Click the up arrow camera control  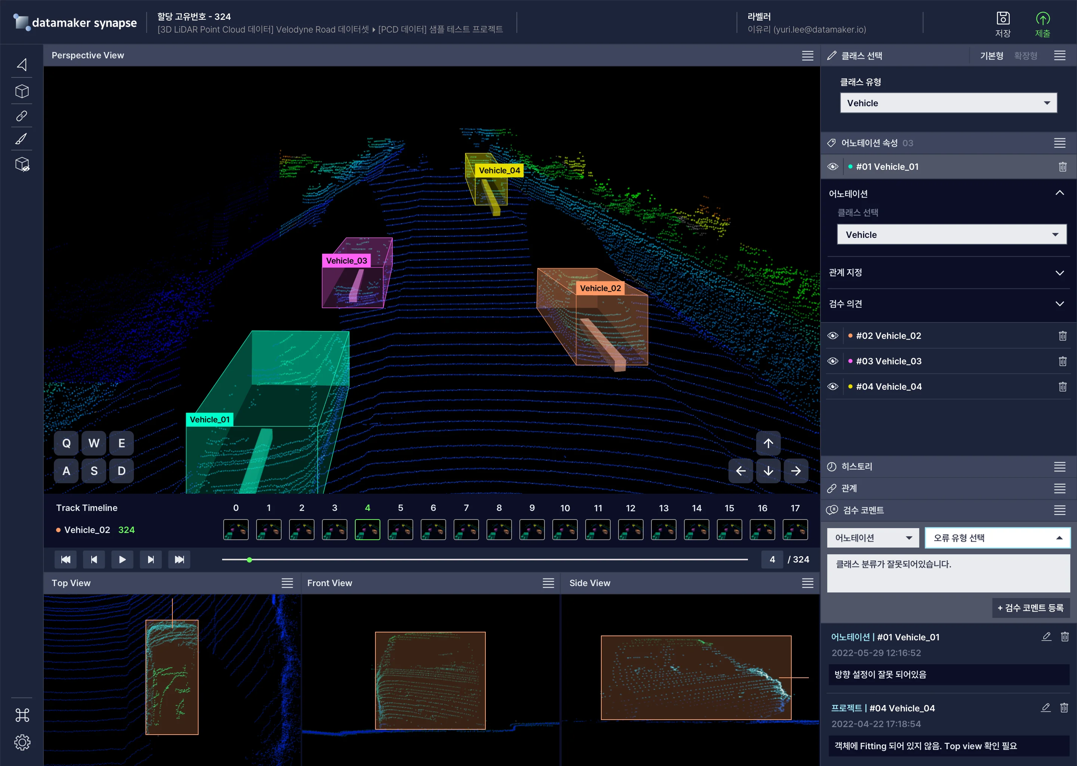(x=768, y=443)
